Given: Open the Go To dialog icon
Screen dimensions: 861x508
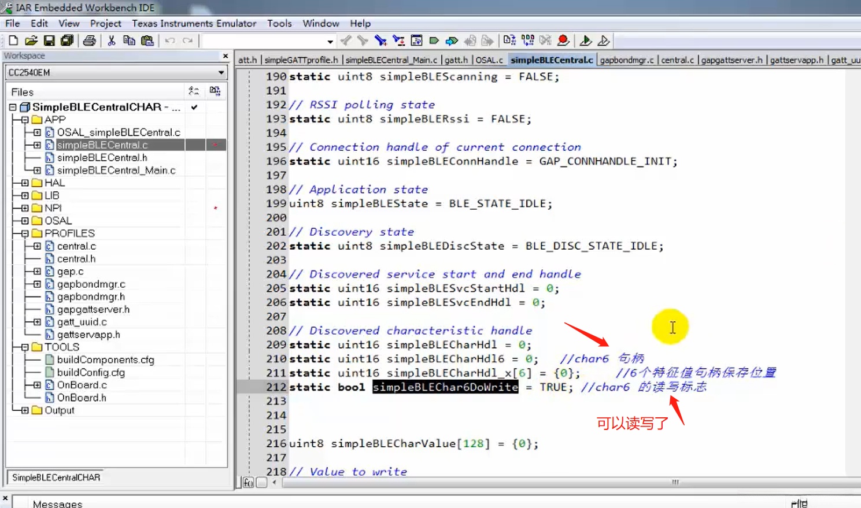Looking at the screenshot, I should coord(416,40).
